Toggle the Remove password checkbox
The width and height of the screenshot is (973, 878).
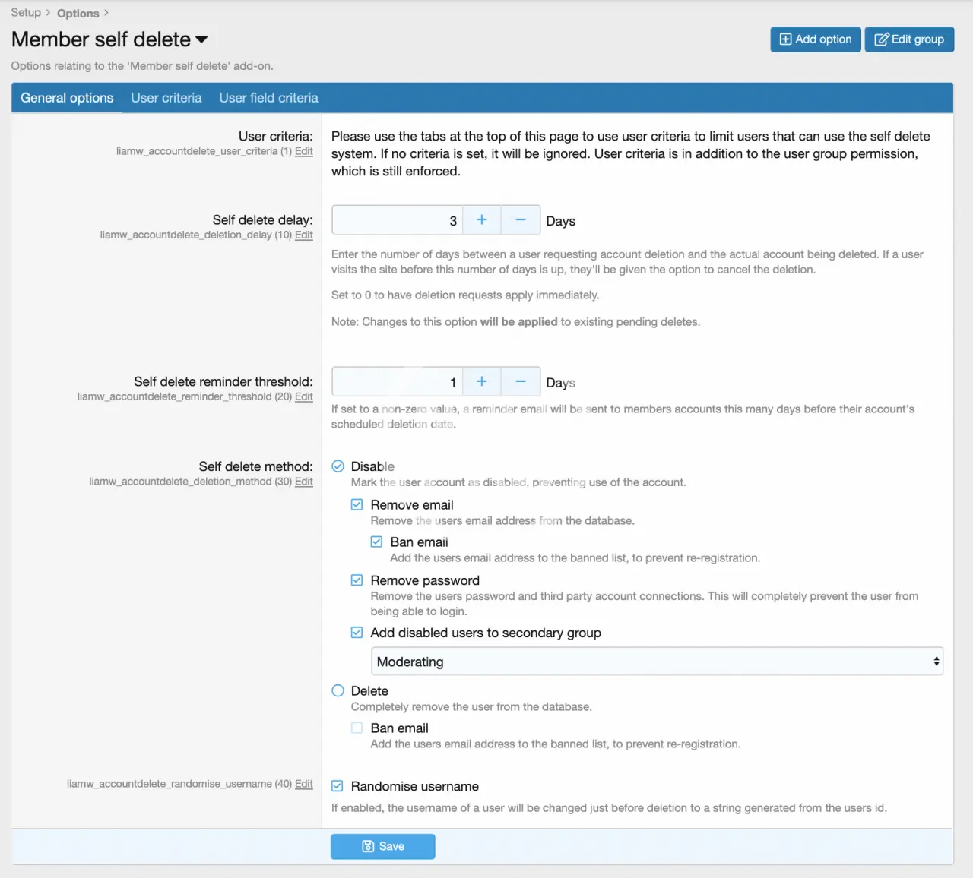coord(357,580)
